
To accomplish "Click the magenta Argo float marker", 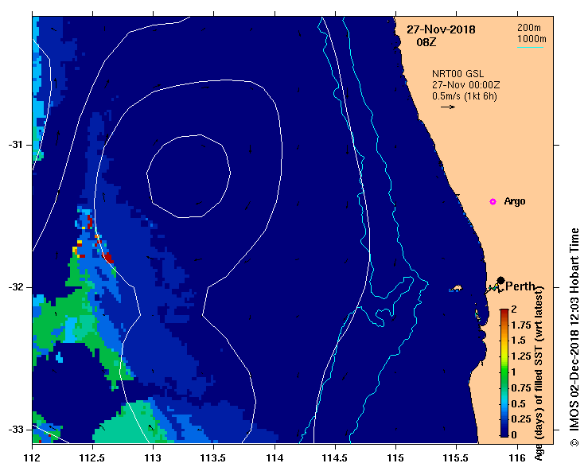I will [493, 202].
